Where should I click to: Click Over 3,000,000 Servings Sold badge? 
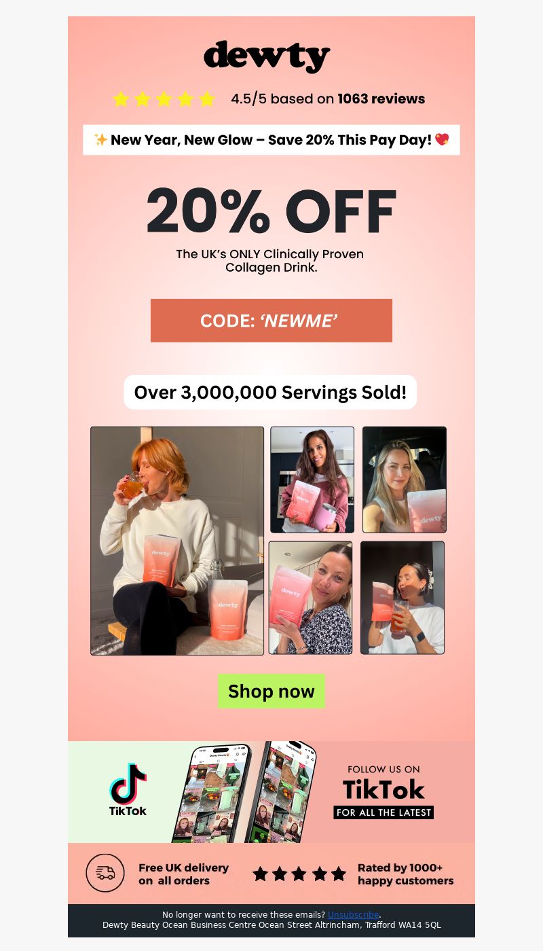(x=270, y=392)
